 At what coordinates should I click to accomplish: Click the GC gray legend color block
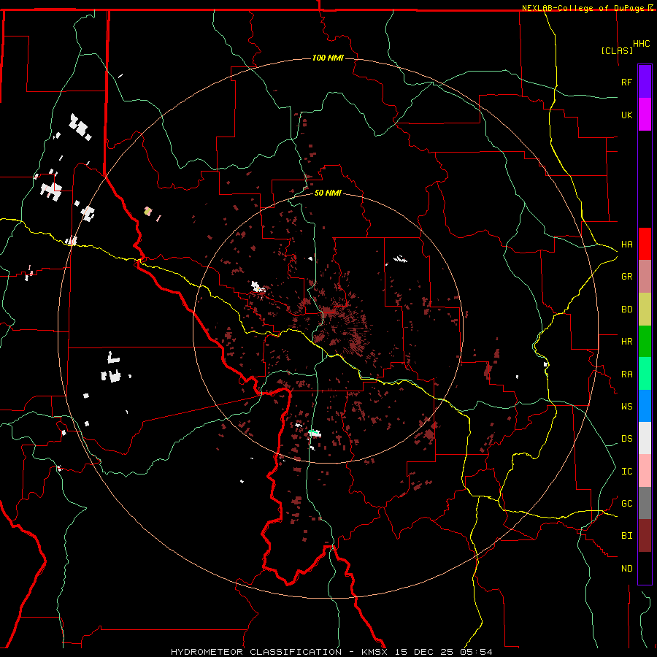pyautogui.click(x=645, y=503)
